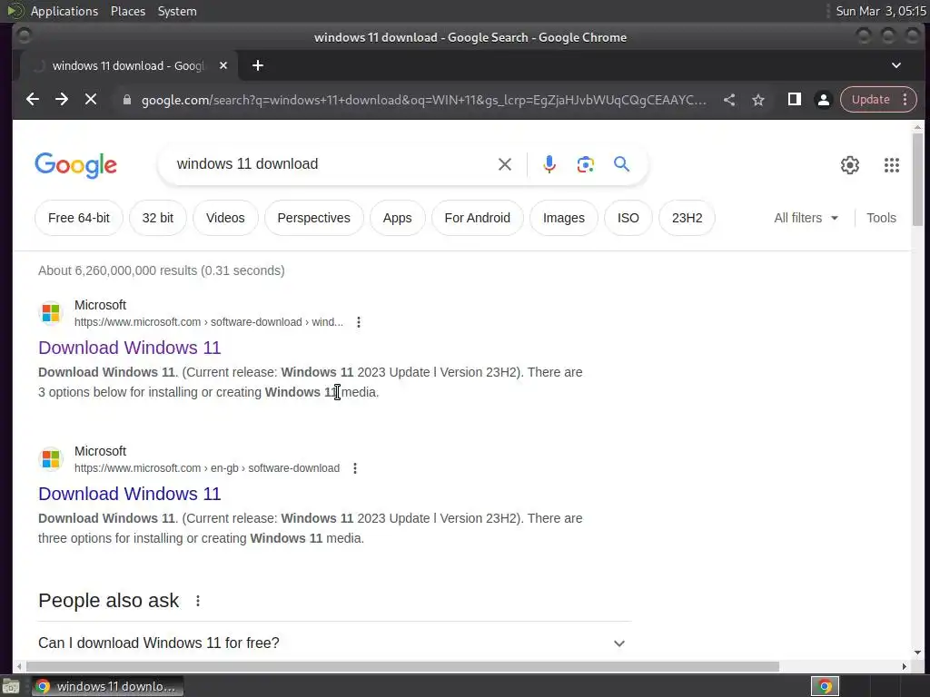Select the windows 11 download browser tab
Image resolution: width=930 pixels, height=697 pixels.
coord(129,65)
